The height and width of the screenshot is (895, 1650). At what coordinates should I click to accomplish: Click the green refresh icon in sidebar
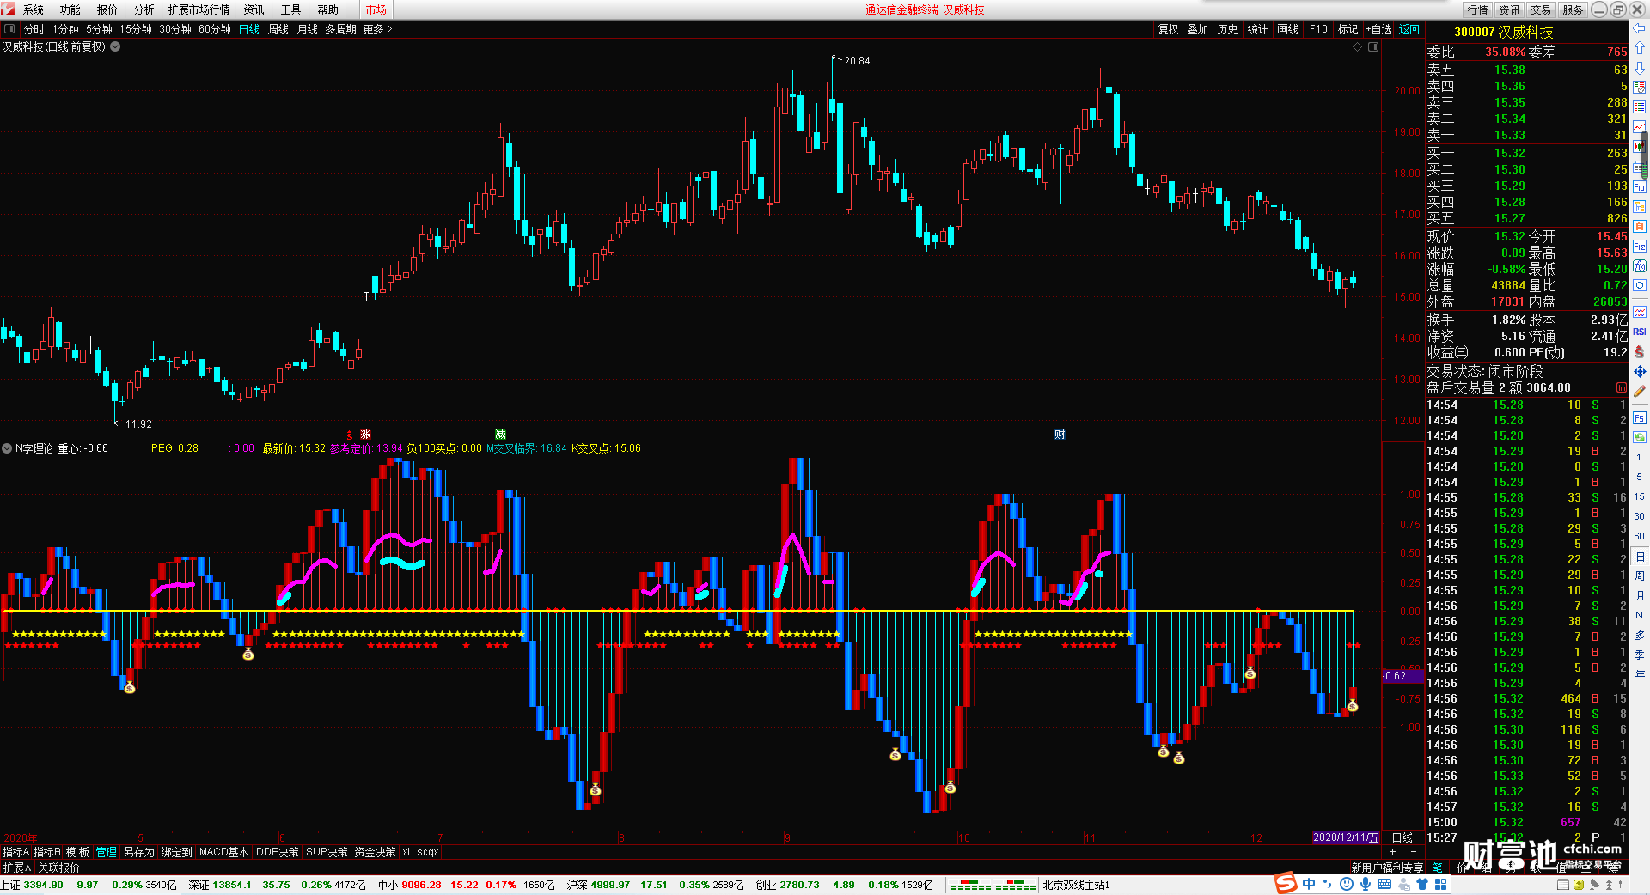click(1640, 437)
